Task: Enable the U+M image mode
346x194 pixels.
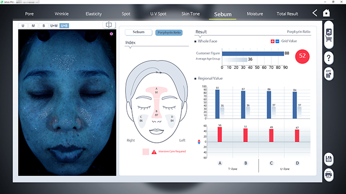Action: [54, 26]
